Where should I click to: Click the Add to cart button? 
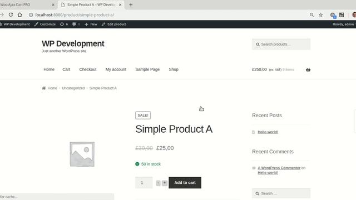coord(185,183)
